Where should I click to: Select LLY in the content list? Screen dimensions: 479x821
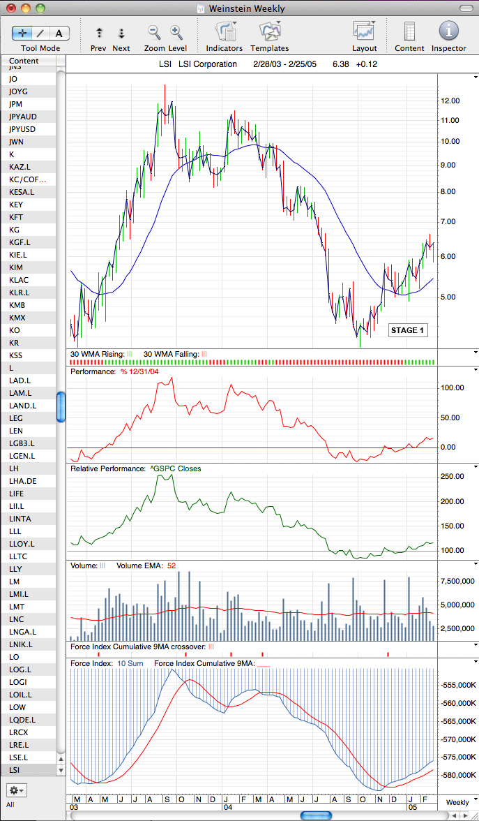[28, 569]
